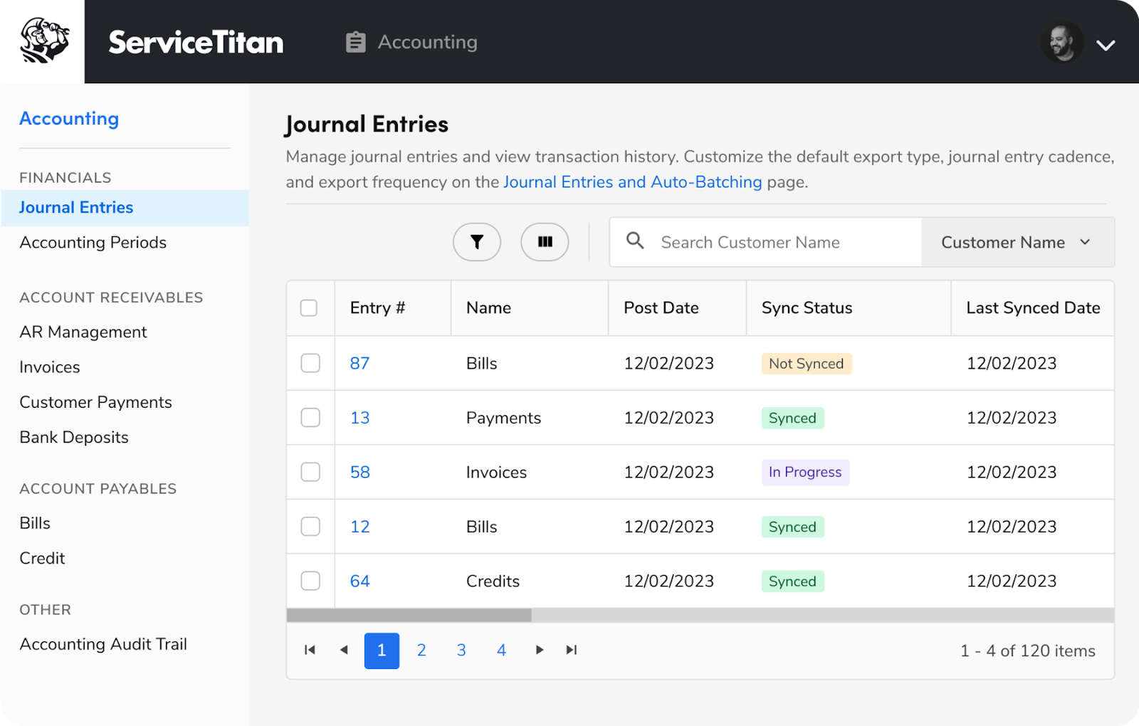Expand the user account chevron menu
1139x726 pixels.
coord(1105,46)
